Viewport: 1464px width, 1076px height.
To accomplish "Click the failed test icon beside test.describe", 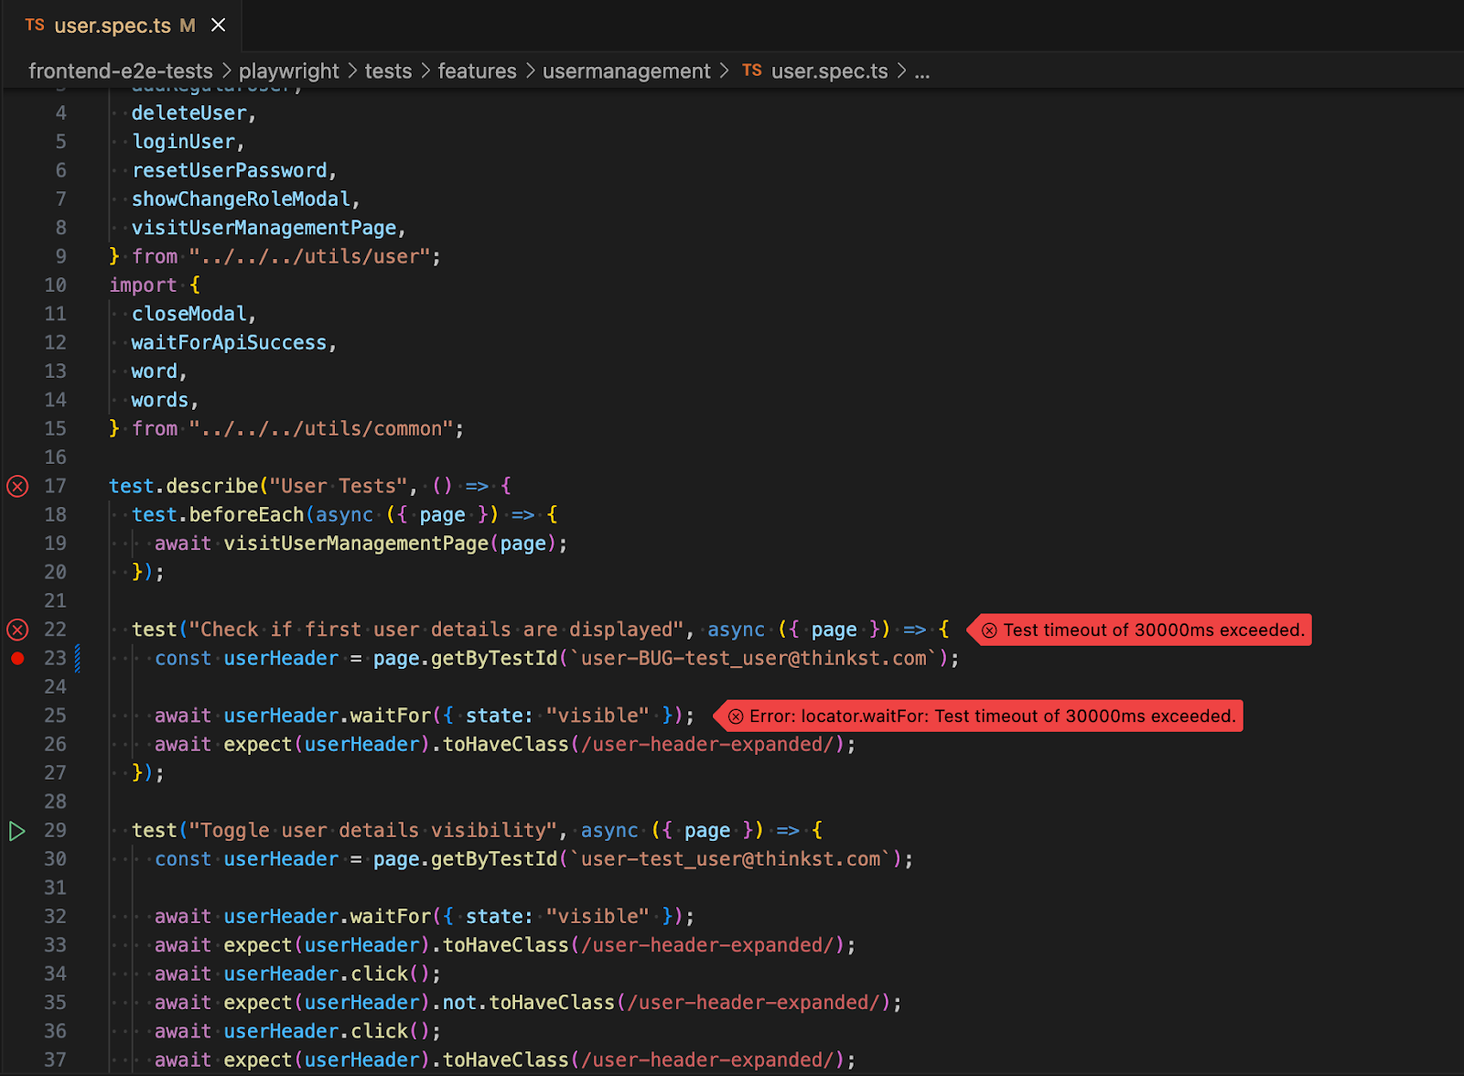I will tap(17, 486).
